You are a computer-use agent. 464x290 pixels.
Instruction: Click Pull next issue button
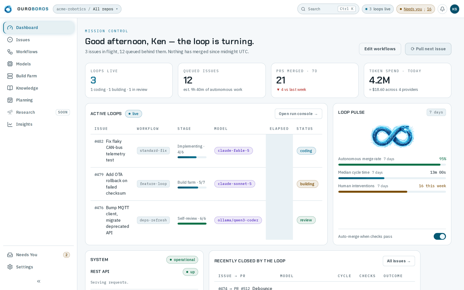[428, 49]
